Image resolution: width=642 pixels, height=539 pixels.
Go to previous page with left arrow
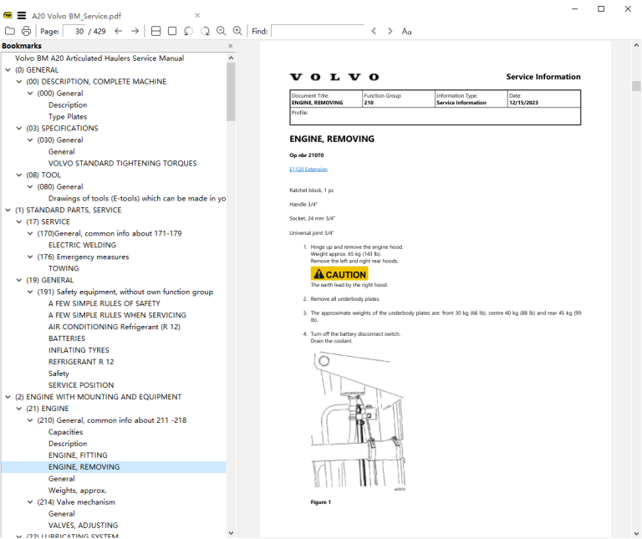coord(119,31)
